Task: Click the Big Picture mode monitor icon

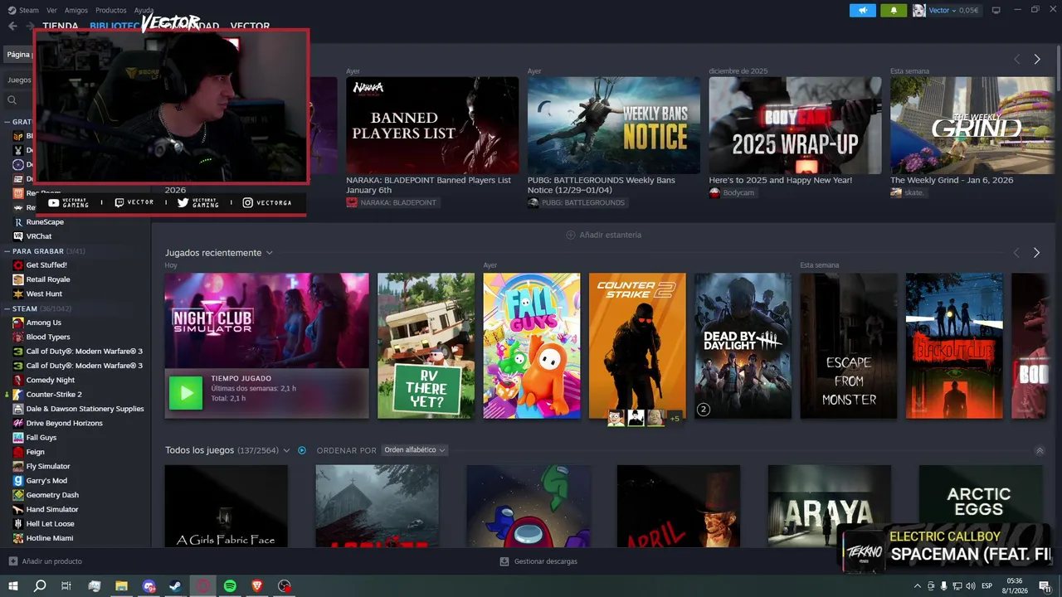Action: pyautogui.click(x=996, y=10)
